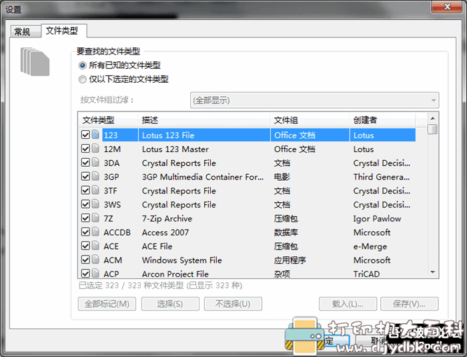467x357 pixels.
Task: Select the Lotus 123 Master row
Action: point(248,149)
